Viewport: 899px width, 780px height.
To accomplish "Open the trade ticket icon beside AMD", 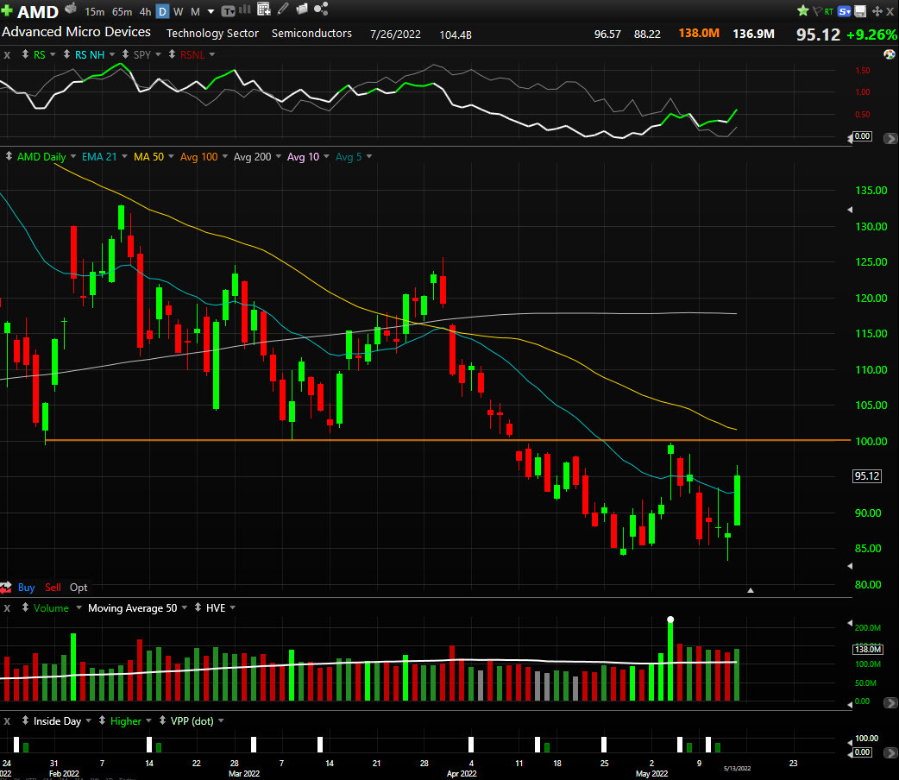I will click(x=71, y=9).
